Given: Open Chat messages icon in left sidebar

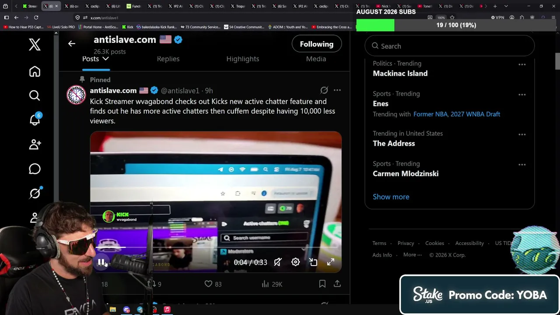Looking at the screenshot, I should coord(35,169).
